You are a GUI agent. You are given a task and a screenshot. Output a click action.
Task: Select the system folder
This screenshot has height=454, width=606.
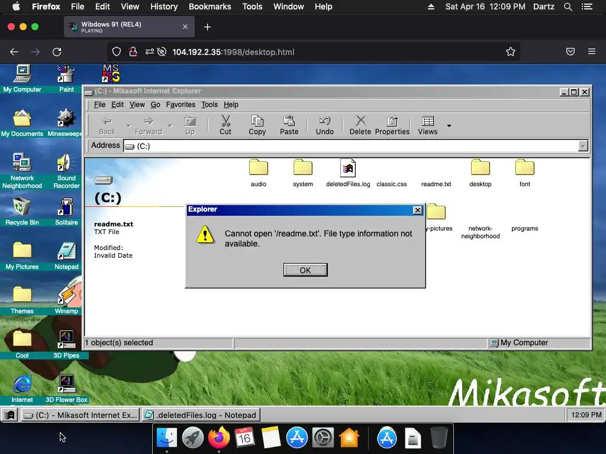point(302,173)
